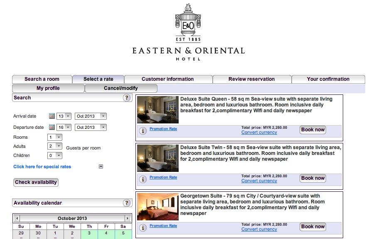Convert currency for Deluxe Suite Twin price
The image size is (376, 239).
pos(259,181)
